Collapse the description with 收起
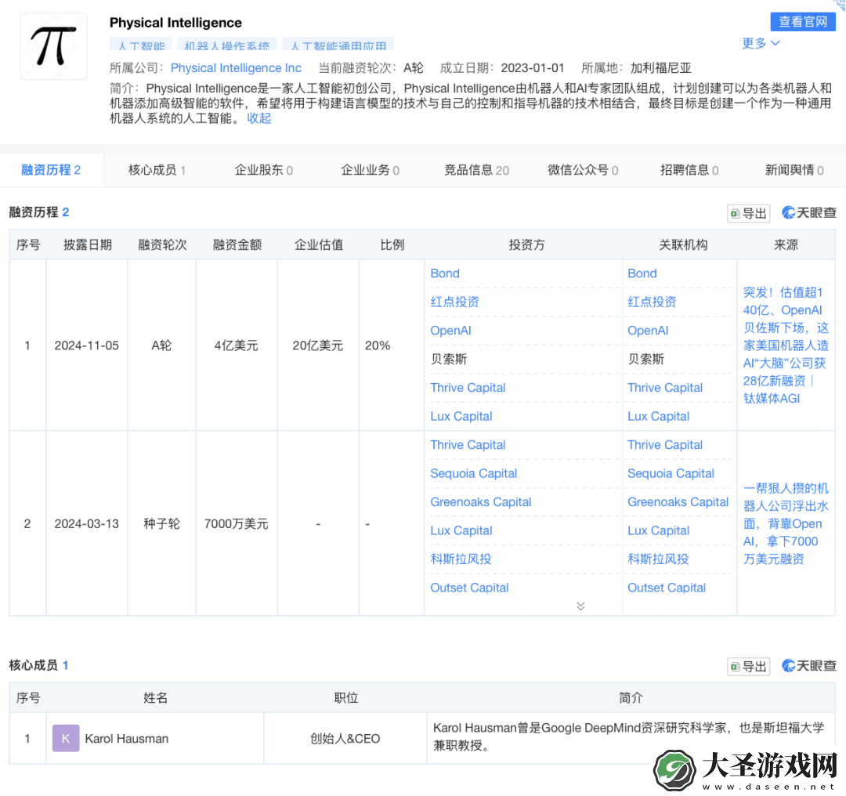 (259, 118)
